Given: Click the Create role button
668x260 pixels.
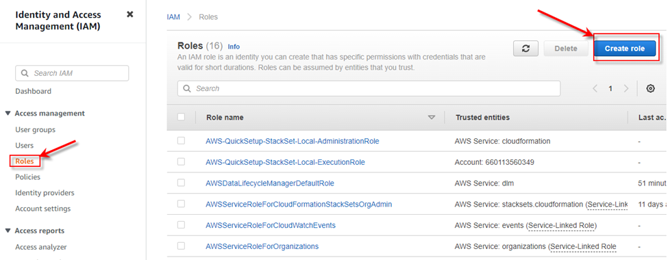Looking at the screenshot, I should click(625, 49).
